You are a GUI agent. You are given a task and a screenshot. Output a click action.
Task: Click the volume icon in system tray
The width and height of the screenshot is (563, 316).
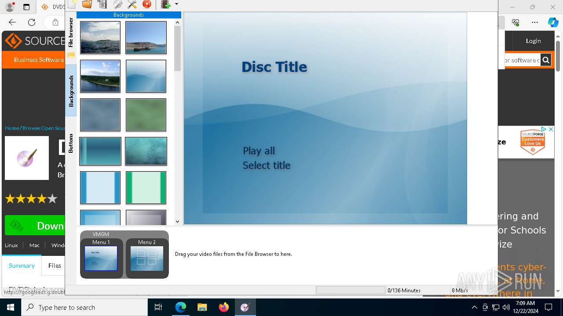506,307
